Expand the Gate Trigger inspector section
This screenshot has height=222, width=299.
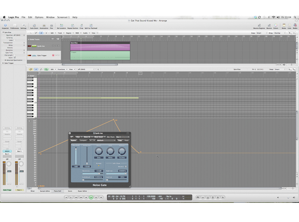tap(3, 63)
